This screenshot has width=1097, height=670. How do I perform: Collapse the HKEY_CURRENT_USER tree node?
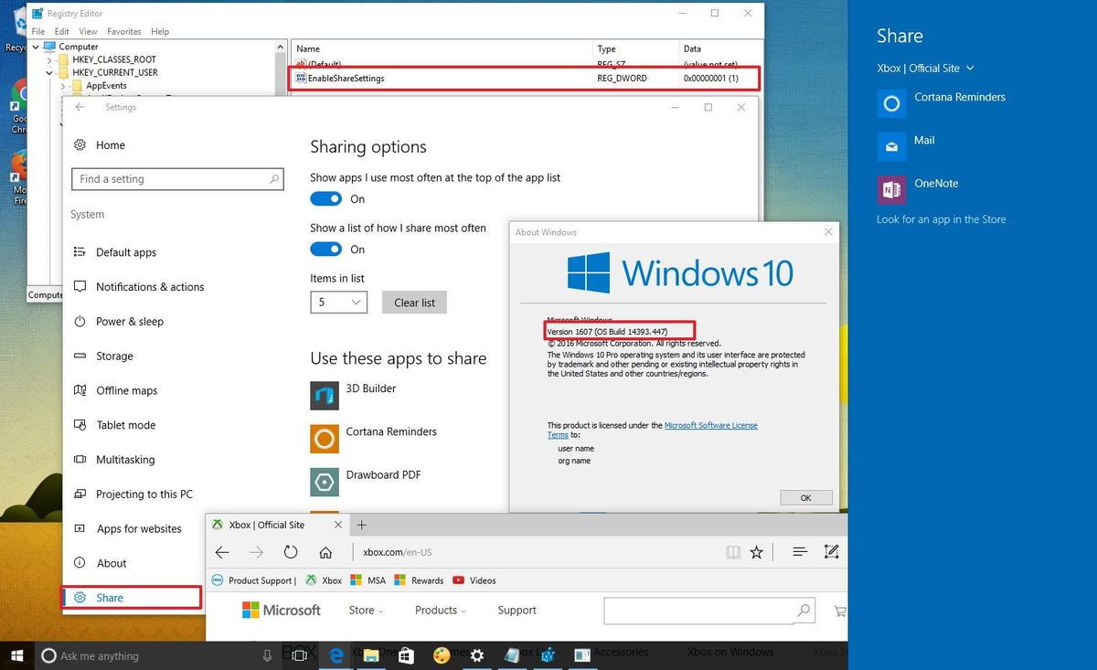click(x=48, y=72)
